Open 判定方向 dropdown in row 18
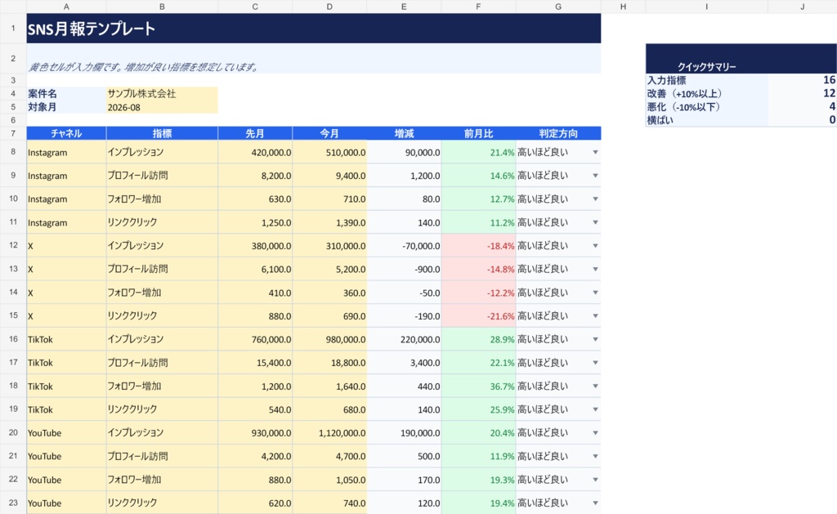 (595, 387)
